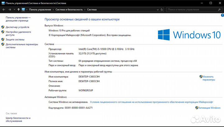
Task: Click the computer icon in address bar
Action: pyautogui.click(x=23, y=10)
